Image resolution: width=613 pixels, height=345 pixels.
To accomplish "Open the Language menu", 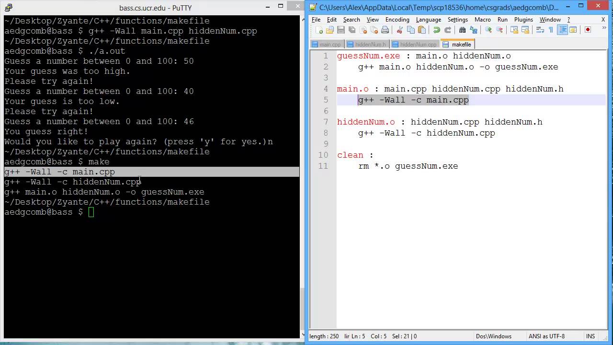I will coord(429,20).
